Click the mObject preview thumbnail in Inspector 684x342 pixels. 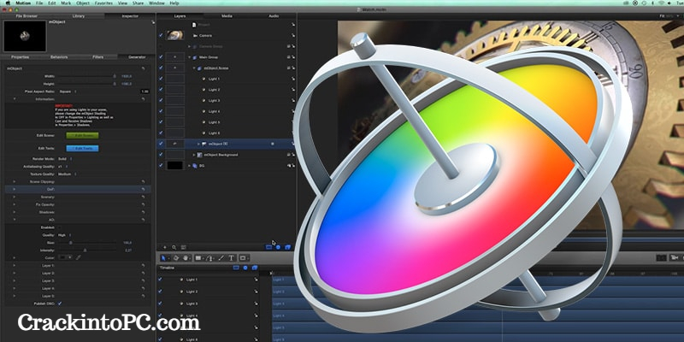pyautogui.click(x=25, y=36)
